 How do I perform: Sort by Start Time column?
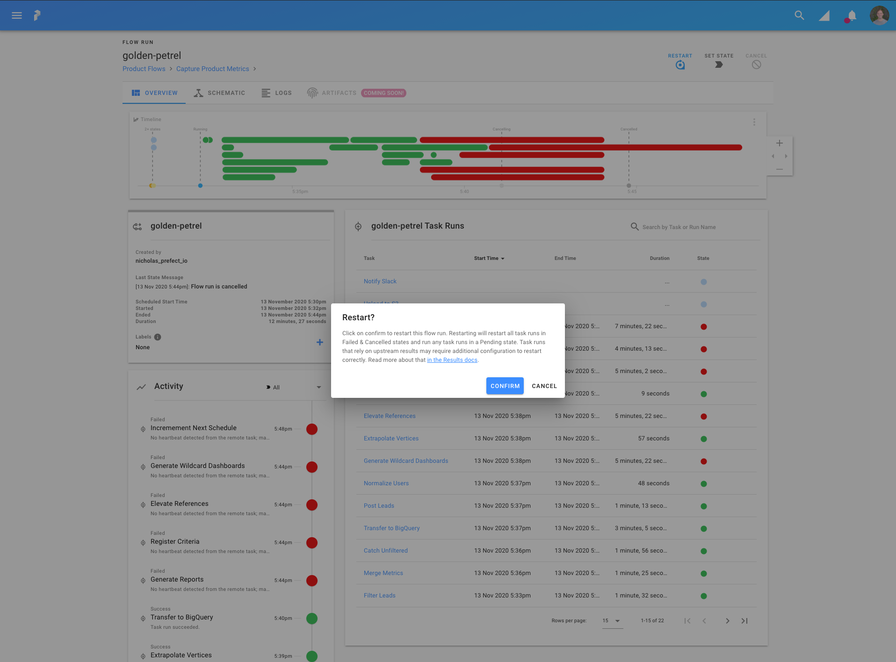click(489, 258)
